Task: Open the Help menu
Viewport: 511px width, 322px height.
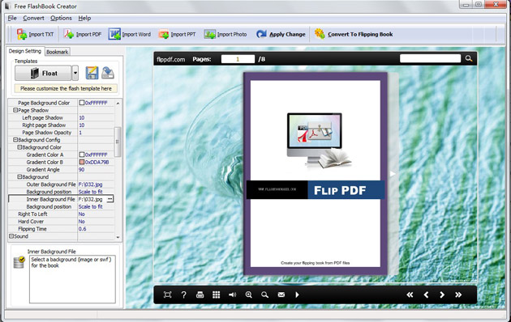Action: (84, 18)
